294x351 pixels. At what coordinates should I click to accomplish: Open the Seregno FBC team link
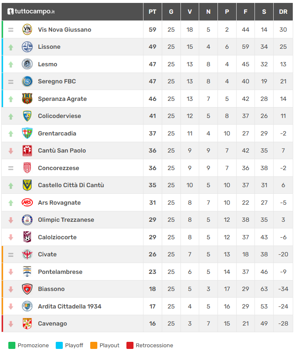(x=57, y=81)
